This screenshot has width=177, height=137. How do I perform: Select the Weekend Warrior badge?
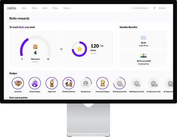pyautogui.click(x=69, y=83)
